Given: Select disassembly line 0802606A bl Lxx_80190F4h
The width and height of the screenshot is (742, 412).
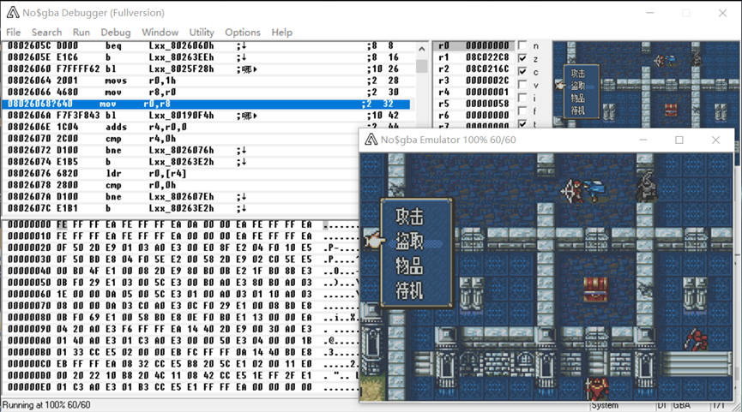Looking at the screenshot, I should pyautogui.click(x=207, y=116).
